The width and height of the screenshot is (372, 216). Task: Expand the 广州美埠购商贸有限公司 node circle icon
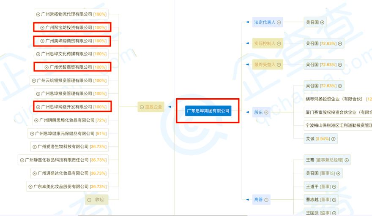pos(42,41)
